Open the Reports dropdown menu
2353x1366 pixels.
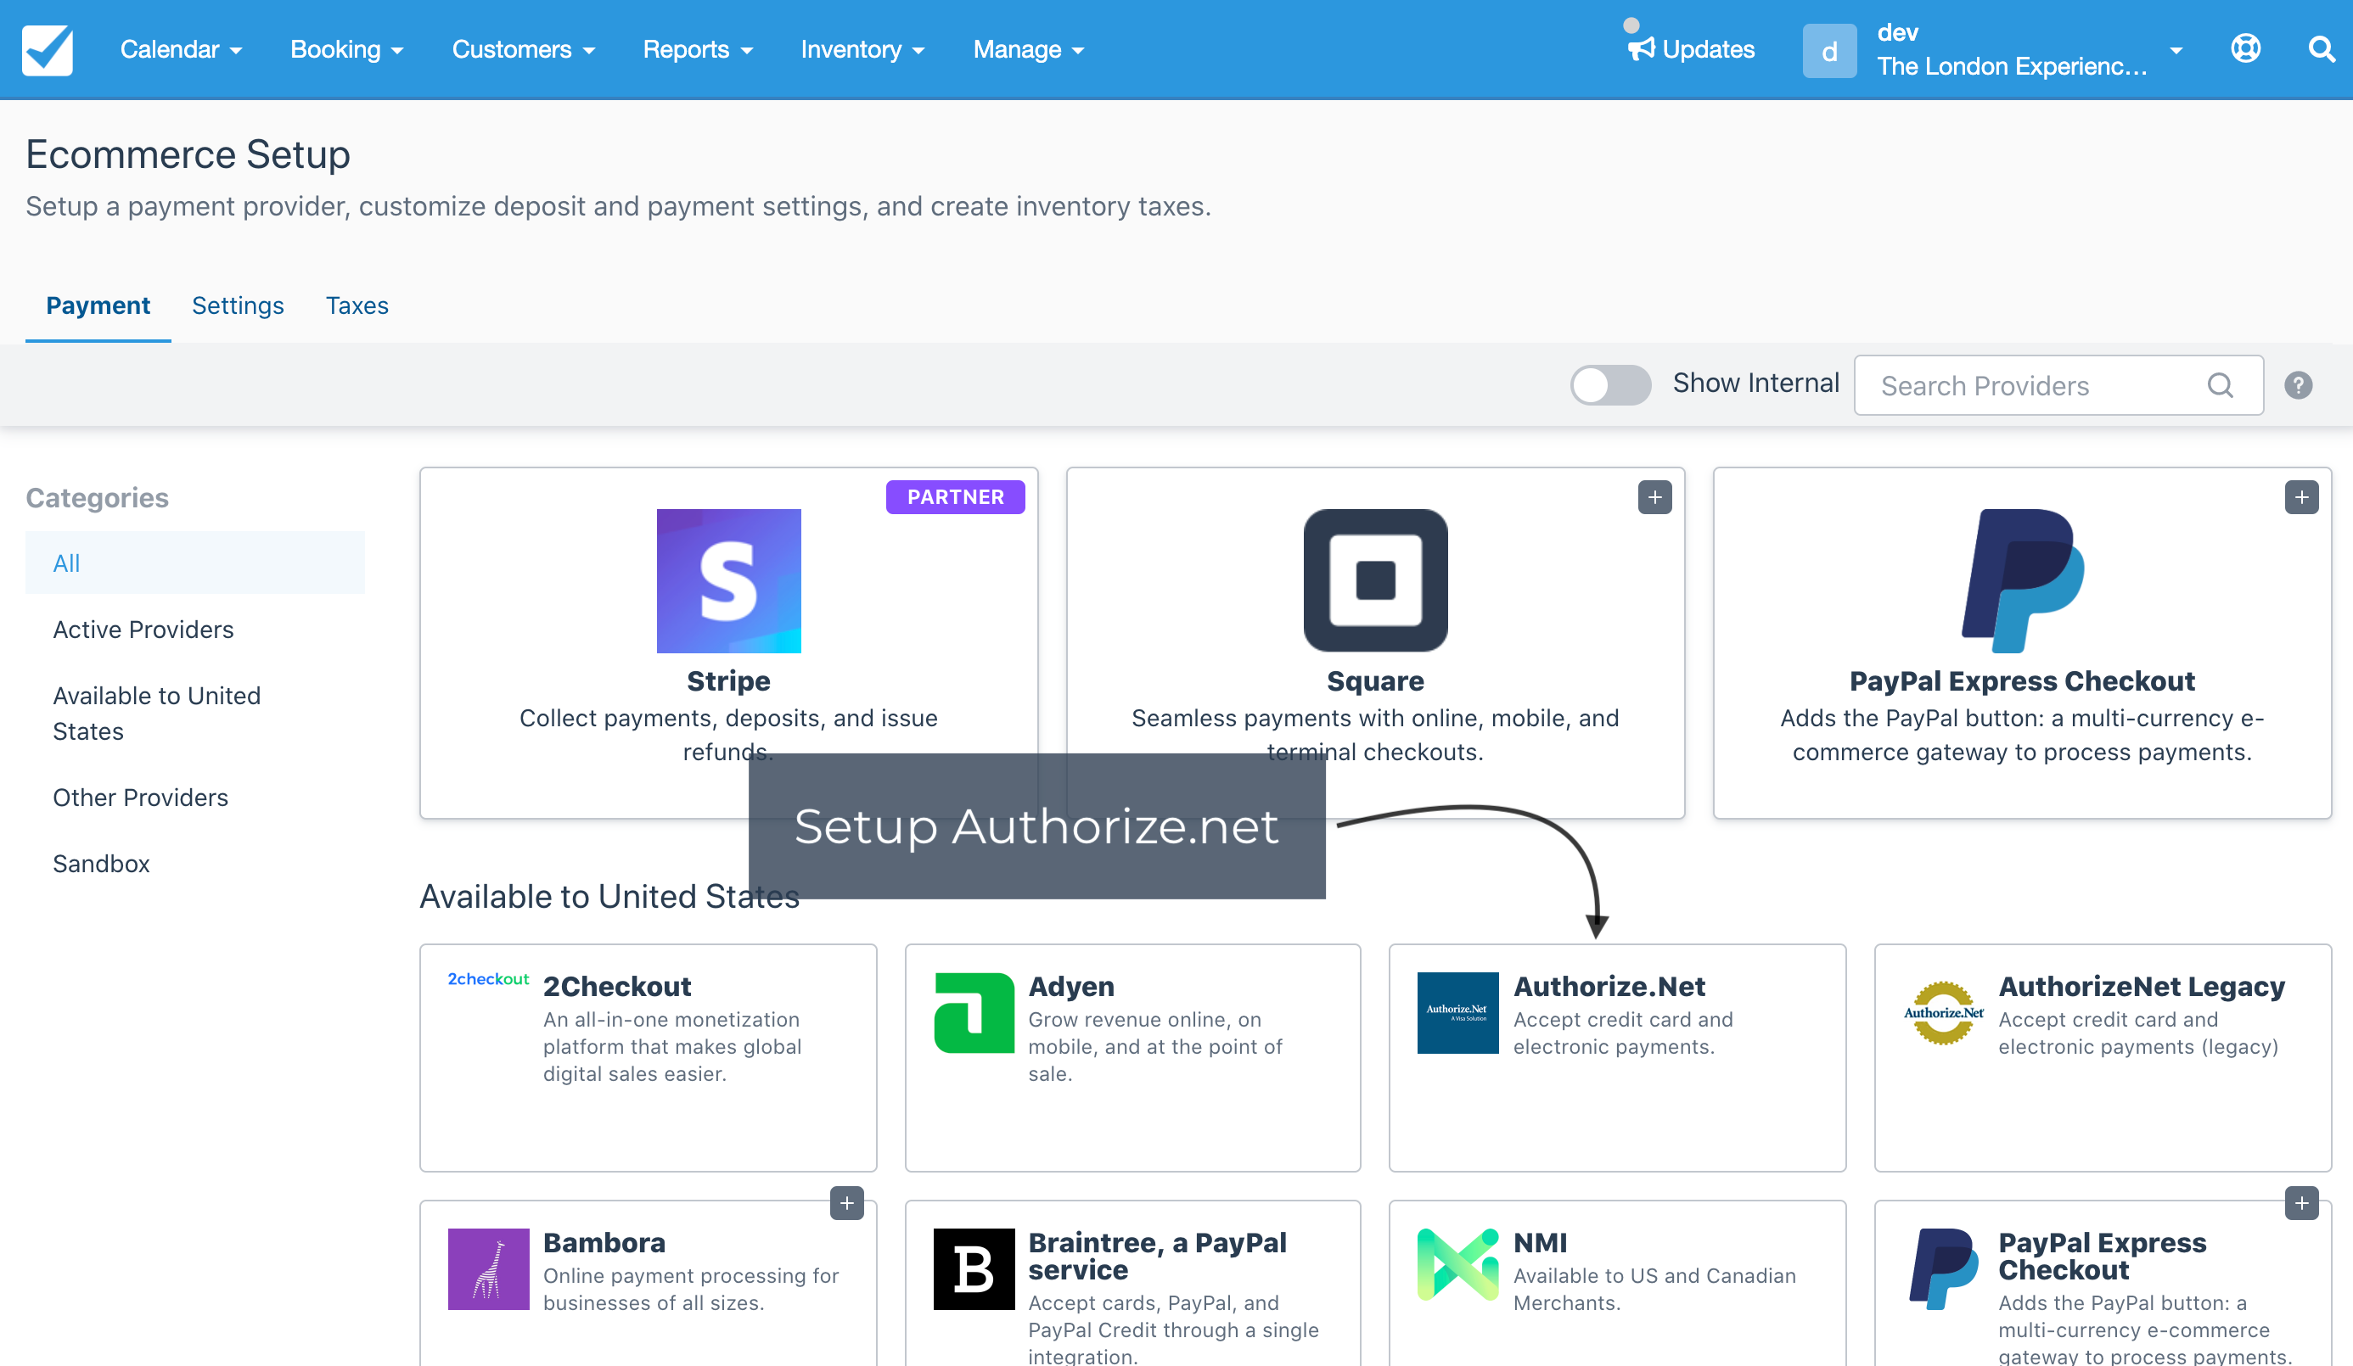[698, 49]
